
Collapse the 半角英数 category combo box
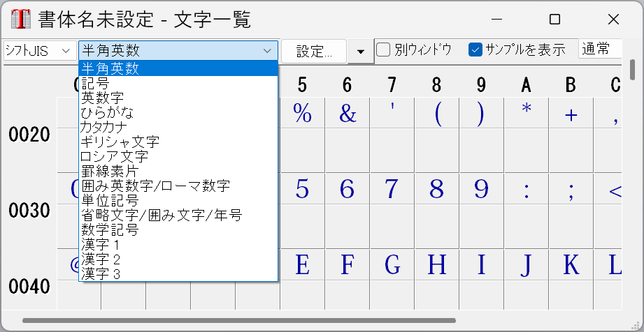(x=178, y=50)
